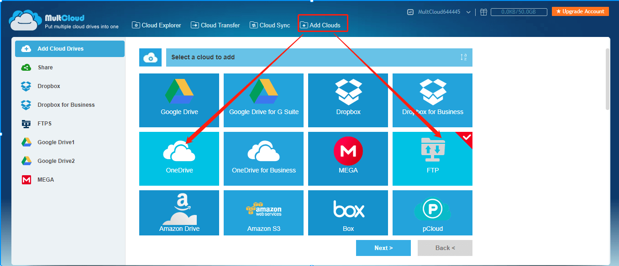Screen dimensions: 619x266
Task: Select the OneDrive cloud tile
Action: [x=179, y=159]
